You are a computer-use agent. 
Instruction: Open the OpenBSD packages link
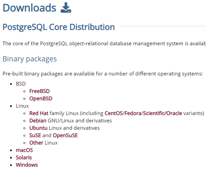click(x=41, y=99)
